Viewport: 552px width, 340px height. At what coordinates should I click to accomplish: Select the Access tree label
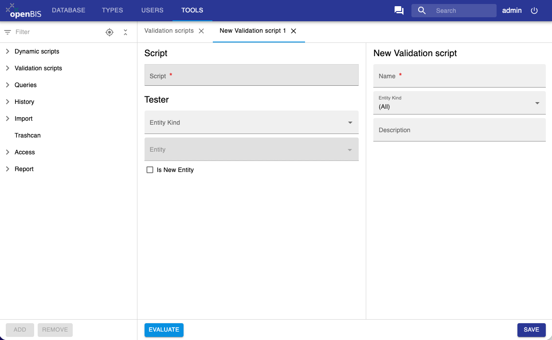tap(25, 152)
